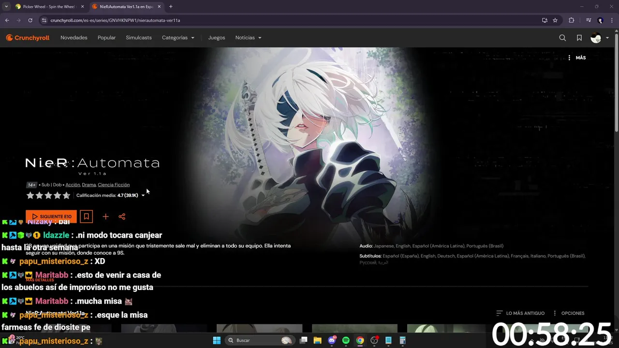Screen dimensions: 619x348
Task: Open Task View on taskbar
Action: point(304,340)
